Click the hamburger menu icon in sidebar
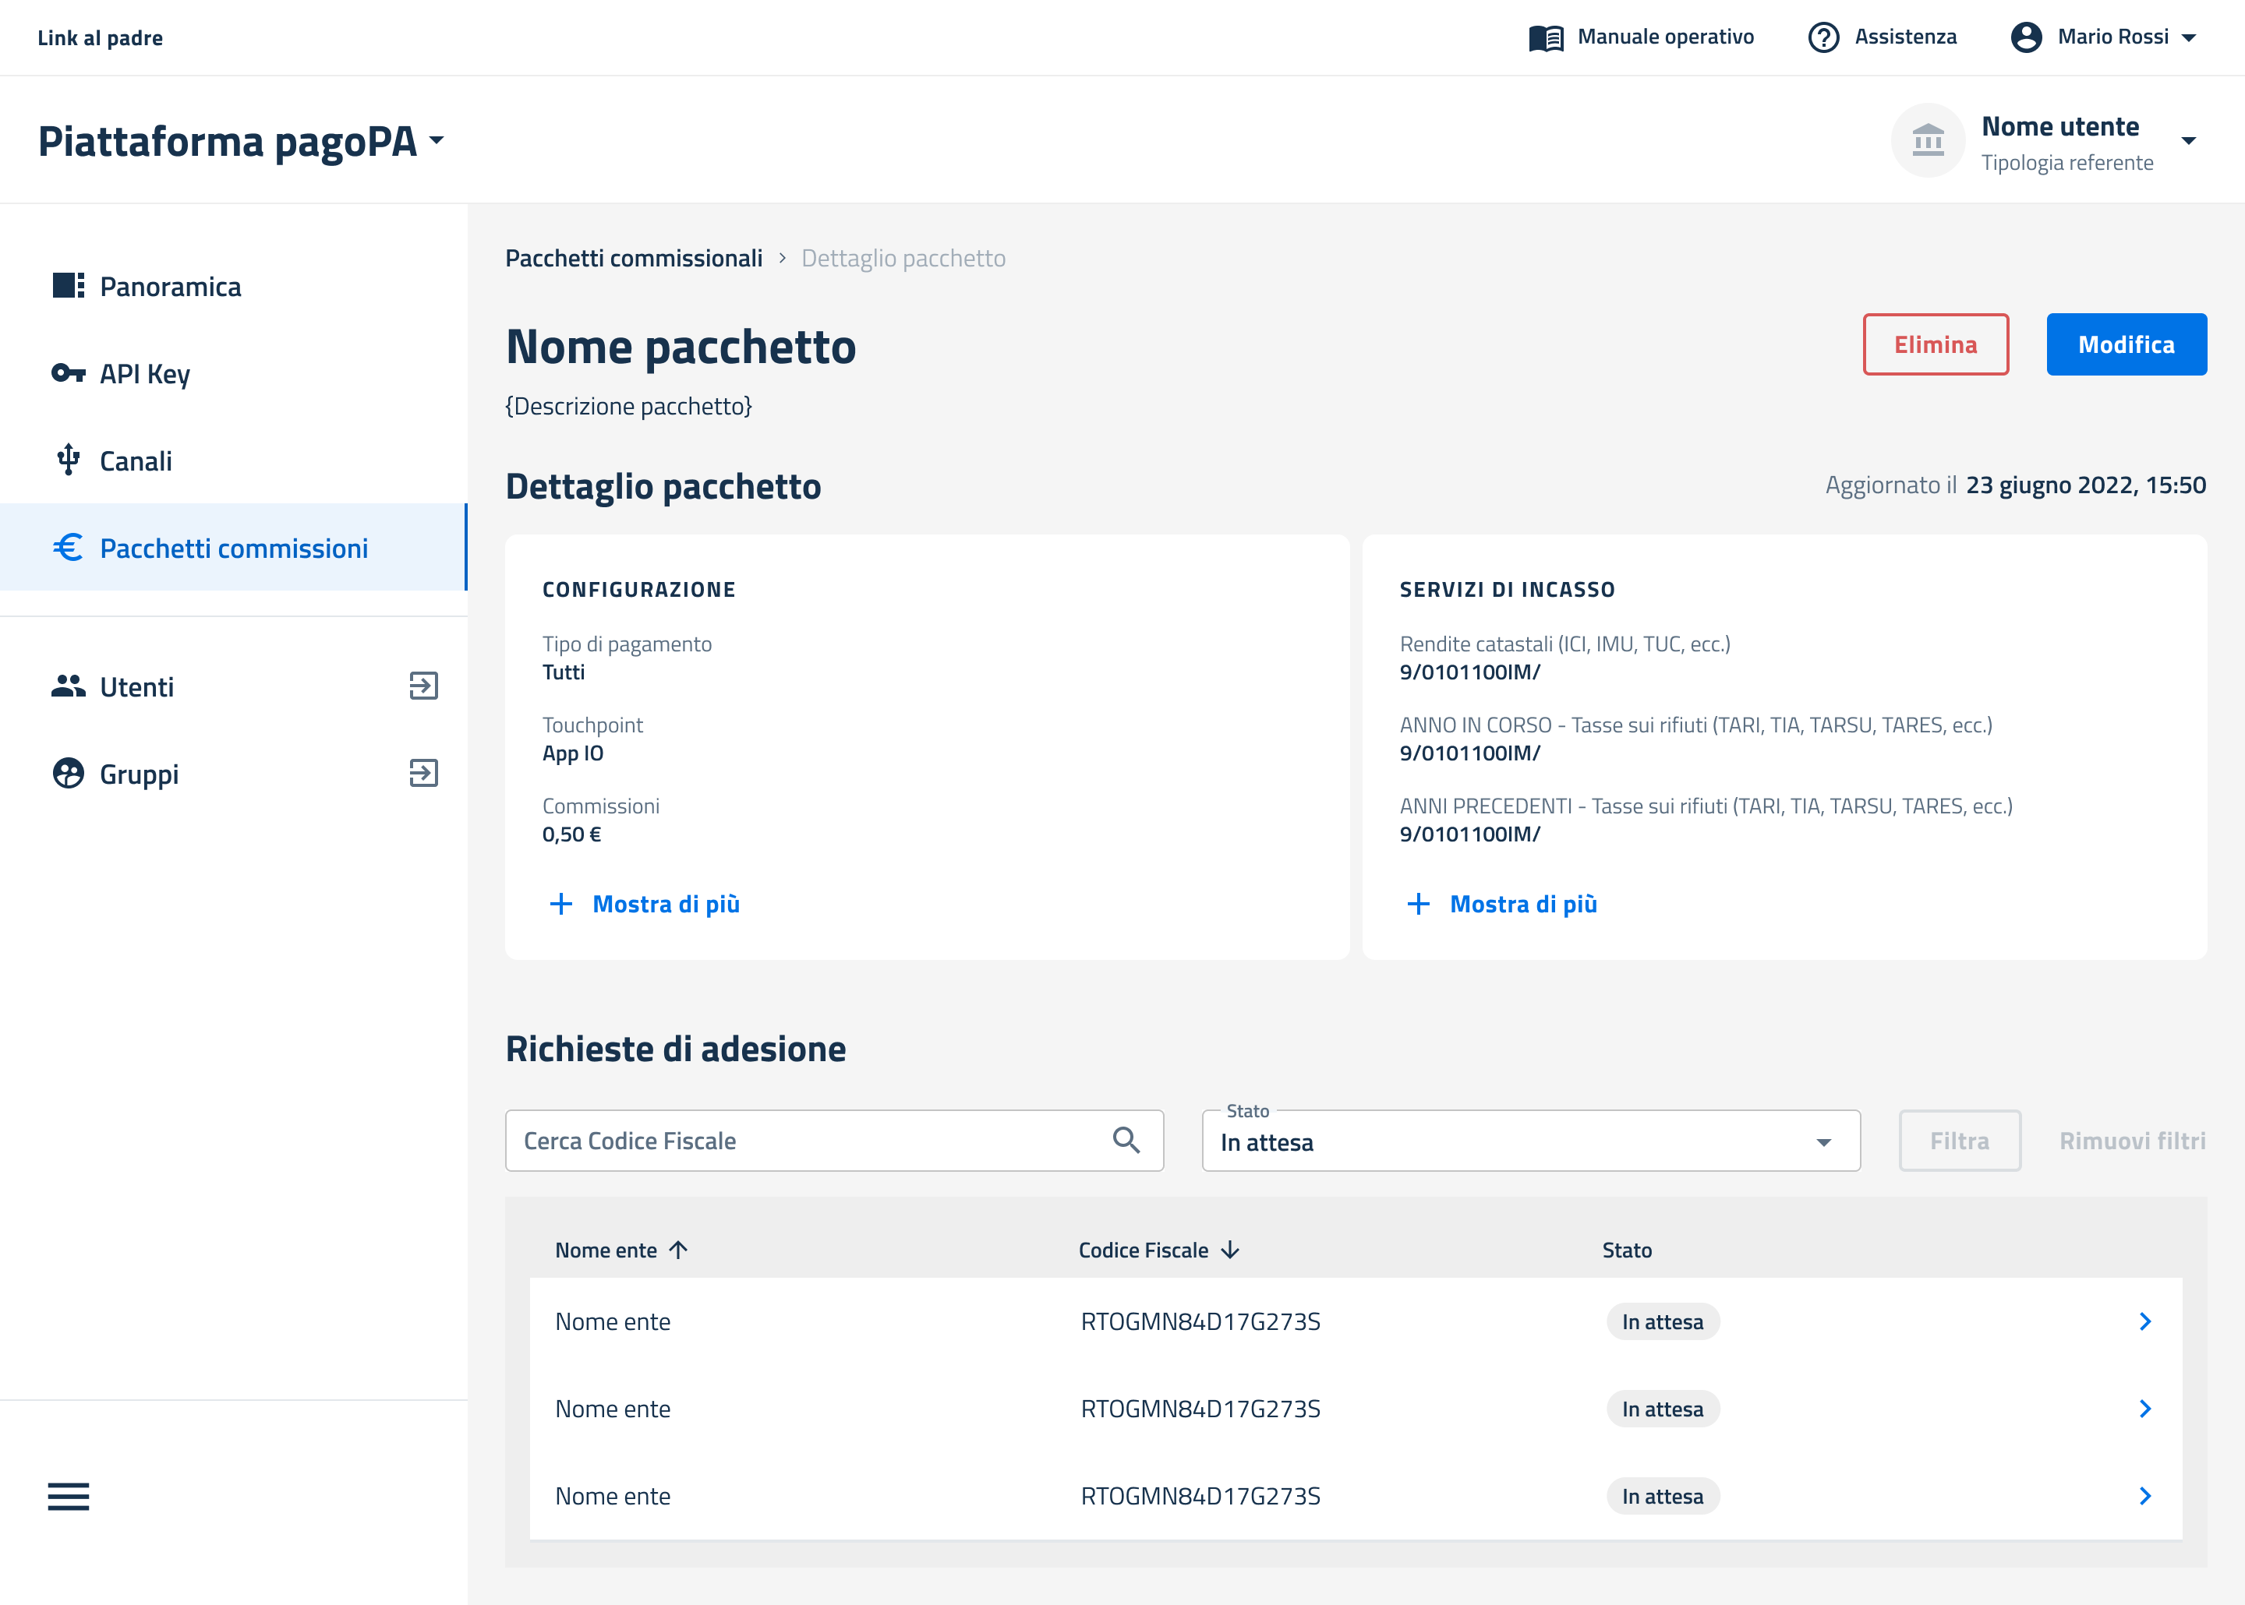 click(69, 1496)
